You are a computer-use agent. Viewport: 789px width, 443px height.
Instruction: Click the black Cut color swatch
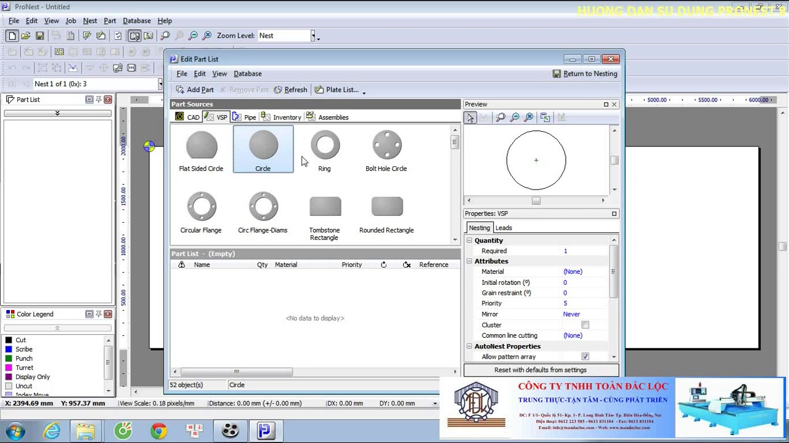tap(9, 340)
